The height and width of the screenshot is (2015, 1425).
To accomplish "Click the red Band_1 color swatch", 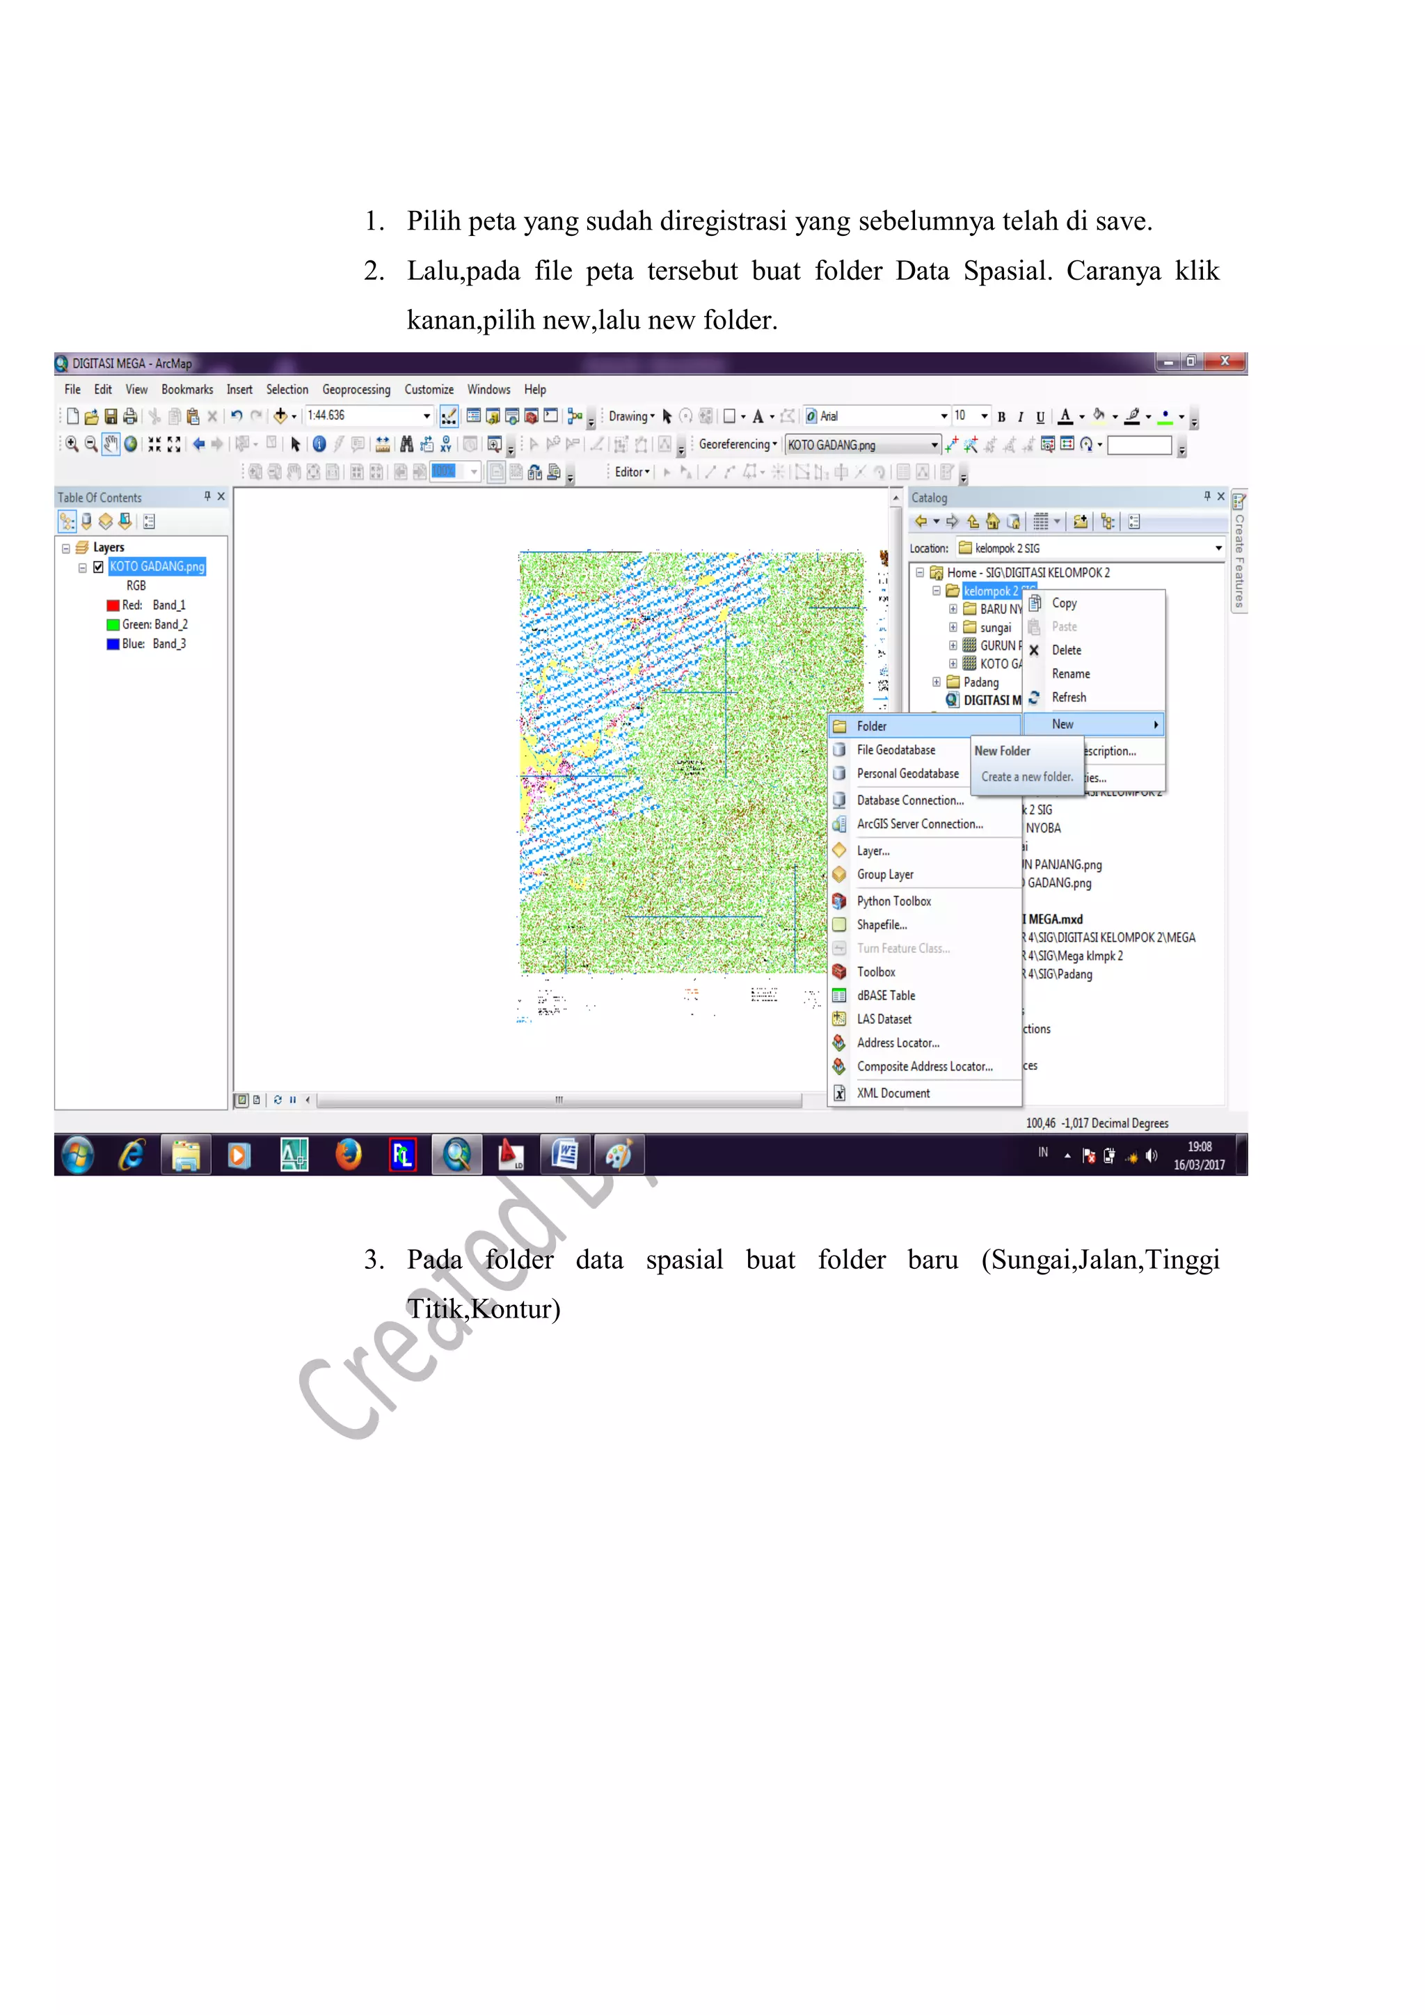I will point(112,606).
